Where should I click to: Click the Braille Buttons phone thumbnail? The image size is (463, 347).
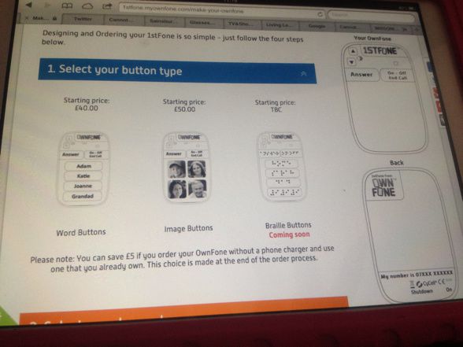(x=282, y=167)
